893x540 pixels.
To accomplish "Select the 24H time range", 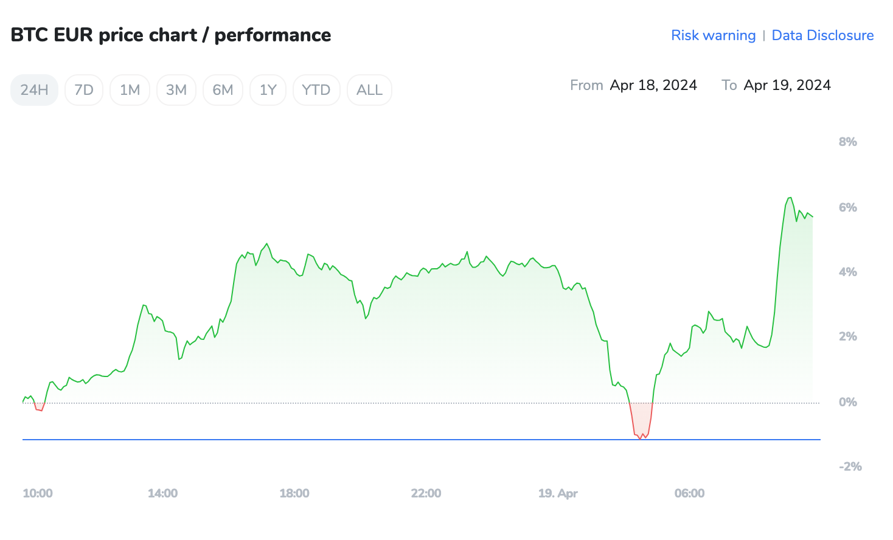I will click(x=34, y=90).
